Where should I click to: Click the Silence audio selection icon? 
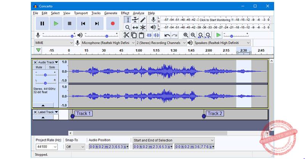[x=156, y=35]
